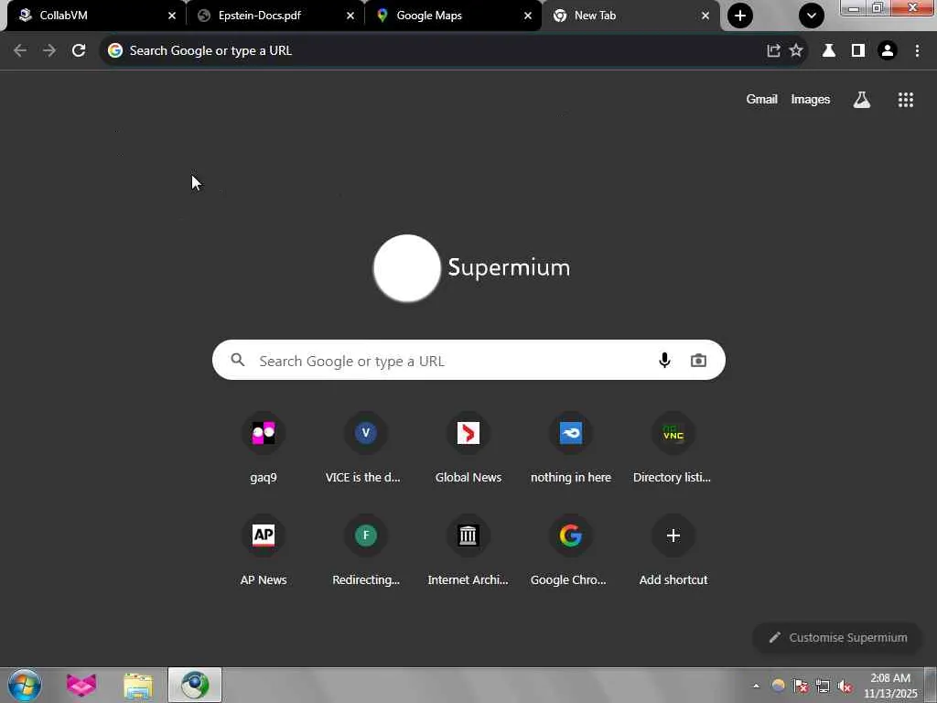This screenshot has height=703, width=937.
Task: Launch pink fox app from taskbar
Action: [x=81, y=685]
